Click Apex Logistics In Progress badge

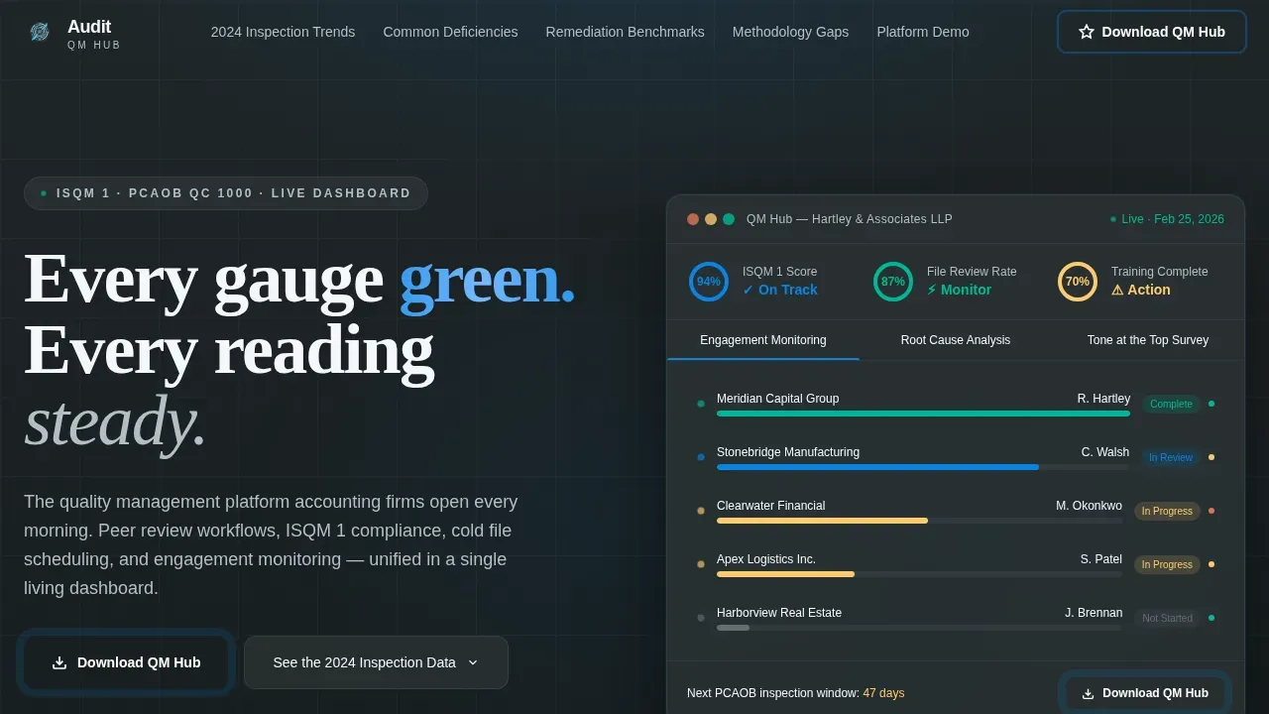point(1167,564)
